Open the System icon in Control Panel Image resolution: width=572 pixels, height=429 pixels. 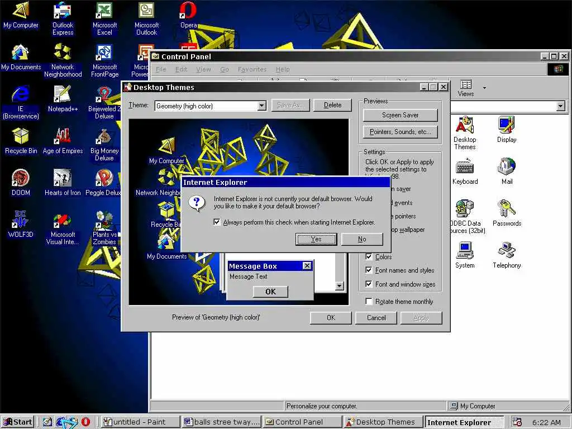point(465,255)
